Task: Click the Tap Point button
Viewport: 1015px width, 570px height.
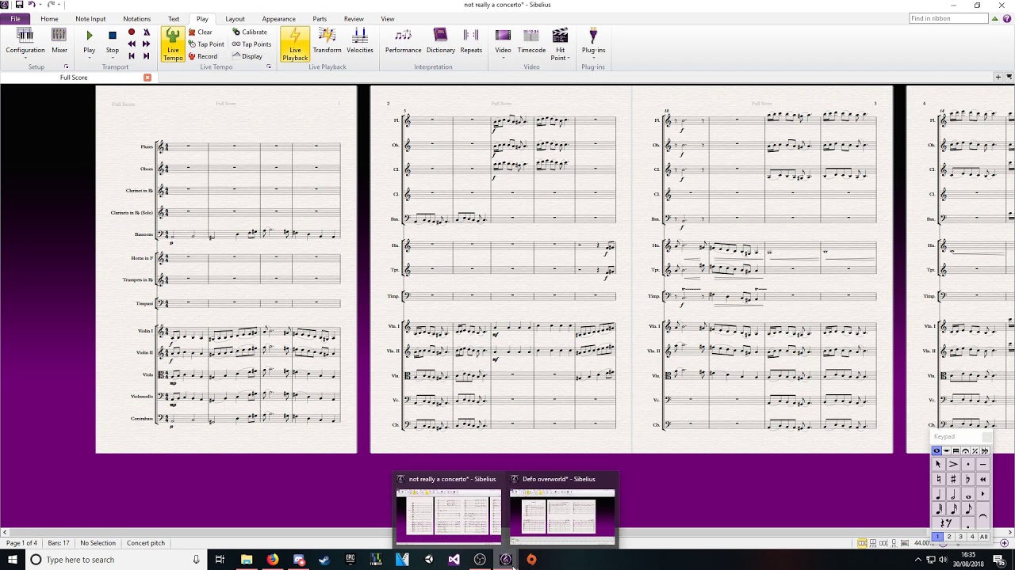Action: pos(206,44)
